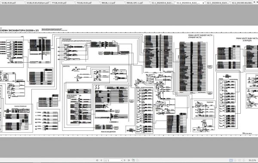The width and height of the screenshot is (258, 163).
Task: Select single page layout mode
Action: (x=231, y=160)
